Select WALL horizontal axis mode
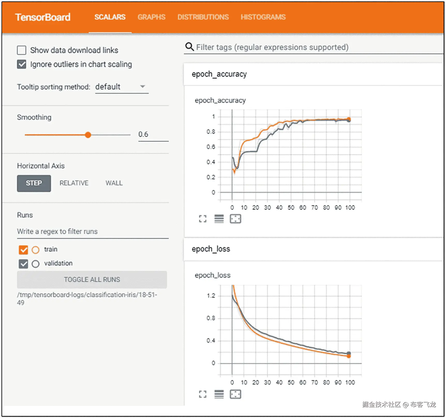Viewport: 446px width, 418px height. [114, 183]
